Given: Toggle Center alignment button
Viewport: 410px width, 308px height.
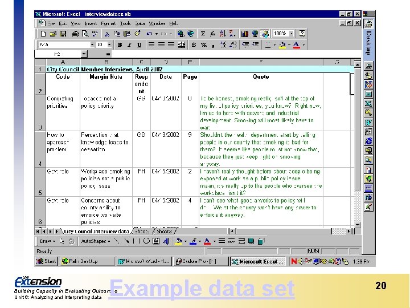Looking at the screenshot, I should [x=161, y=45].
